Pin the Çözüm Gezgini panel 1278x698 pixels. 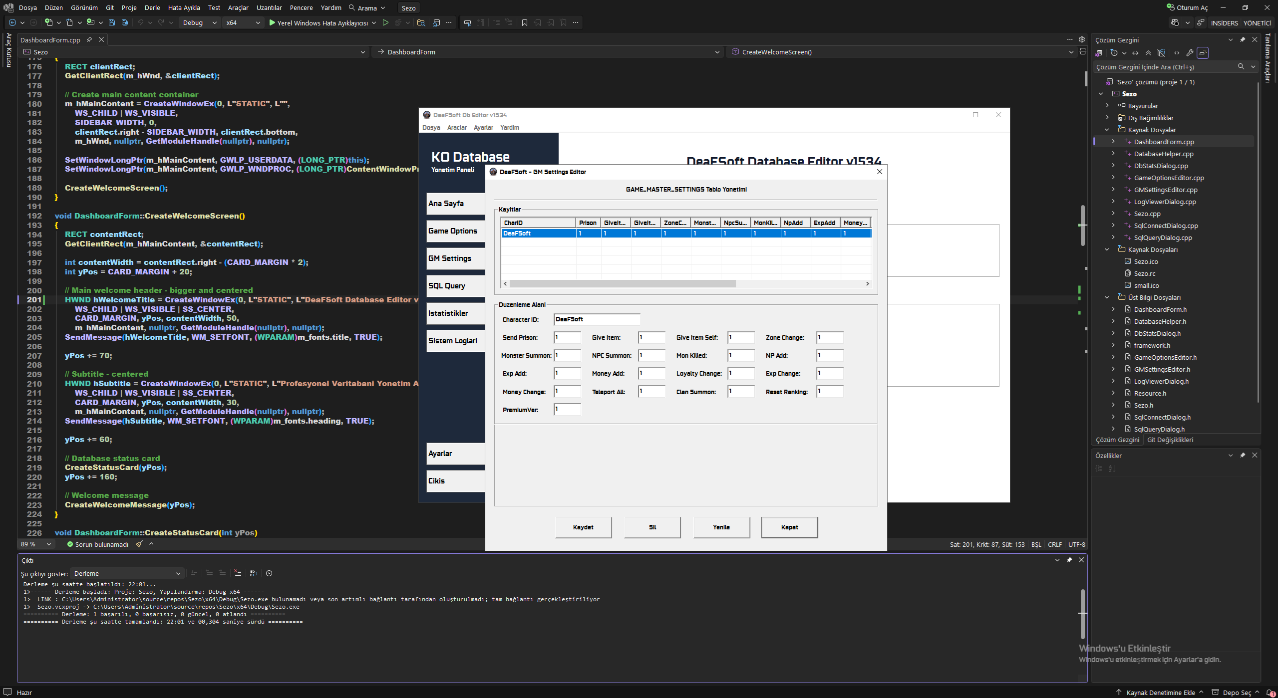pos(1243,40)
